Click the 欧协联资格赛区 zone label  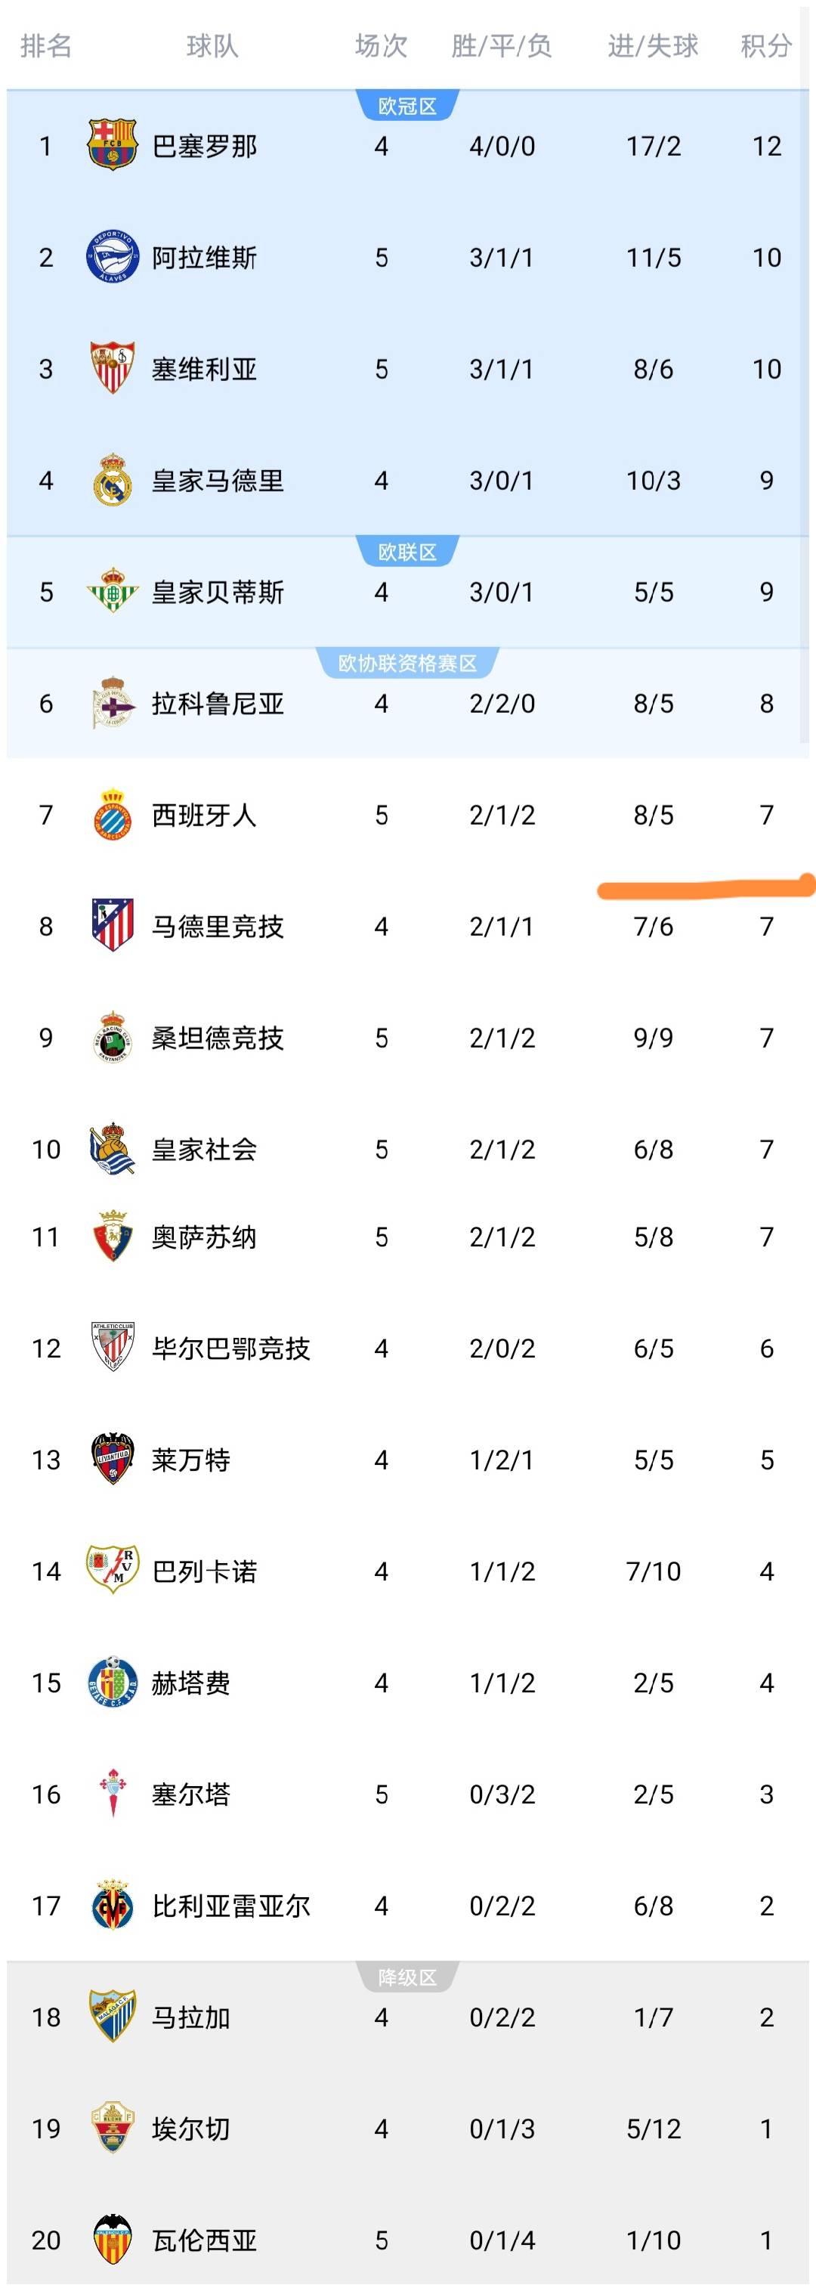[407, 663]
